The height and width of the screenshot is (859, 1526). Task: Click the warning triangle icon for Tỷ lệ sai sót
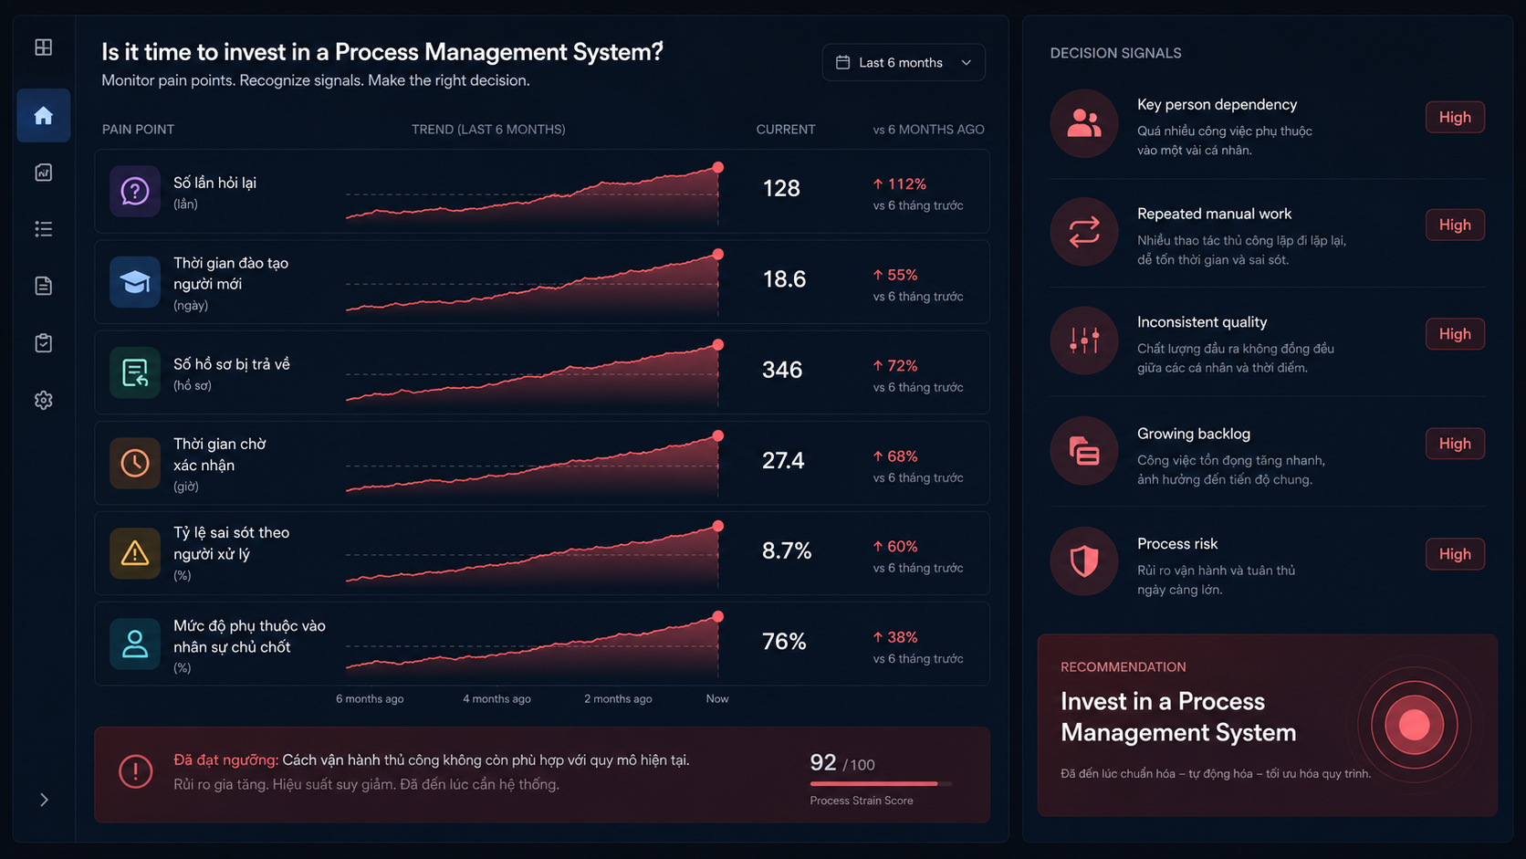click(135, 553)
